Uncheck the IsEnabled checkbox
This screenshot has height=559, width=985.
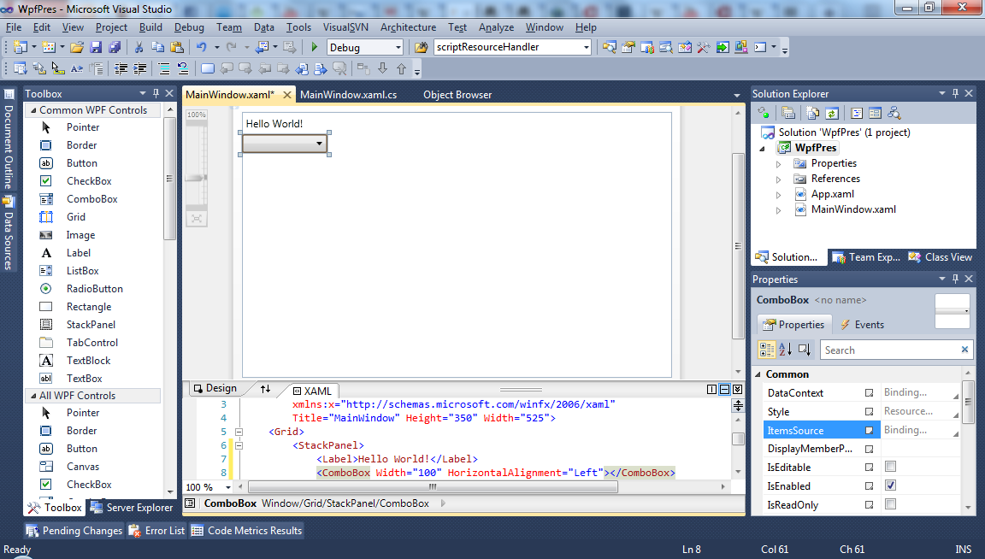[x=890, y=485]
